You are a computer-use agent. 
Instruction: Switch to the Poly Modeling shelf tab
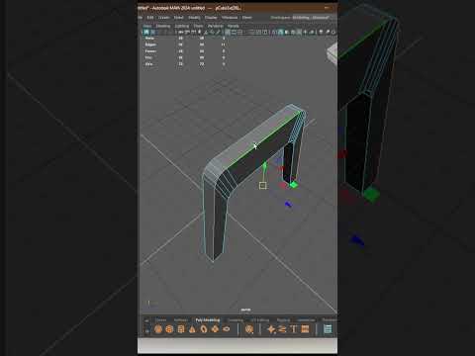click(208, 320)
